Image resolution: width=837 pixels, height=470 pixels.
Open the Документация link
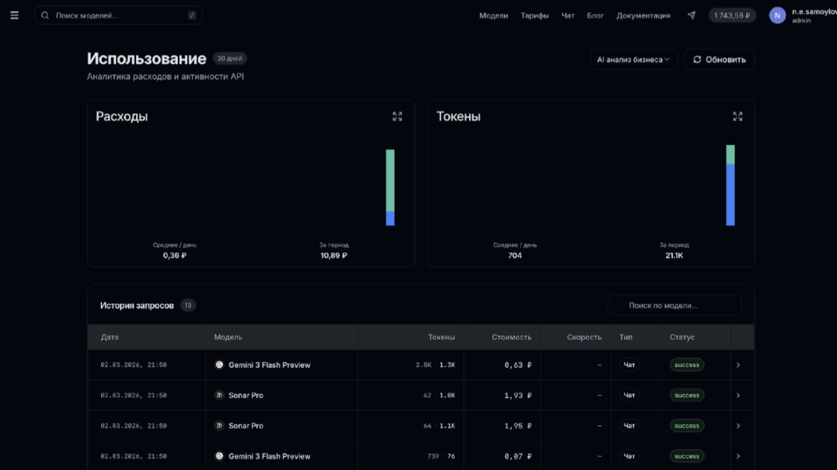643,16
